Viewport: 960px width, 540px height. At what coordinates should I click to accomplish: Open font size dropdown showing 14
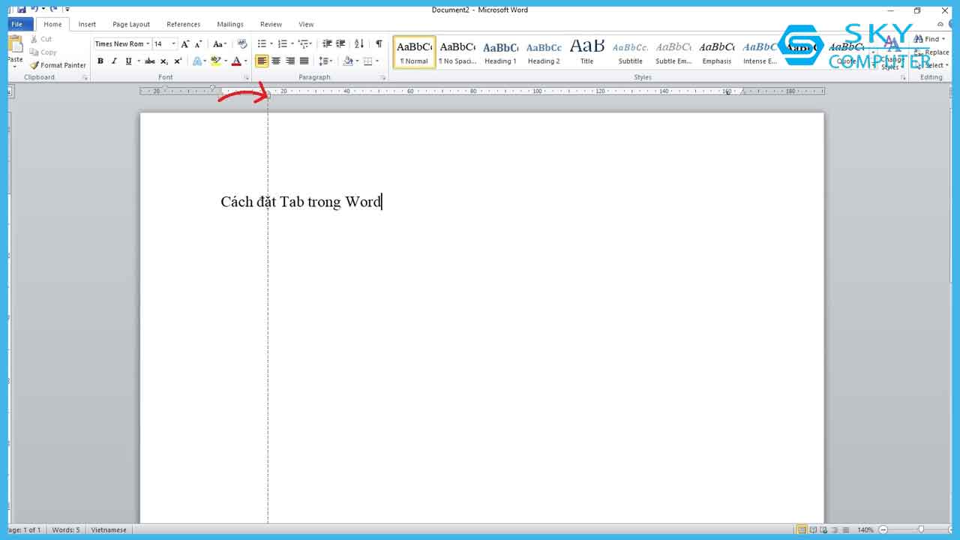coord(174,44)
